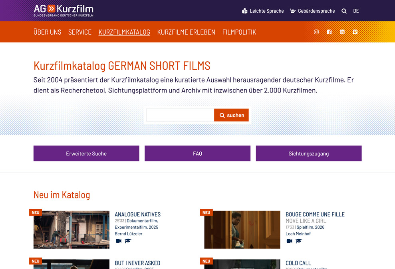The height and width of the screenshot is (269, 395).
Task: Select KURZFILMKATALOG in navigation
Action: coord(124,32)
